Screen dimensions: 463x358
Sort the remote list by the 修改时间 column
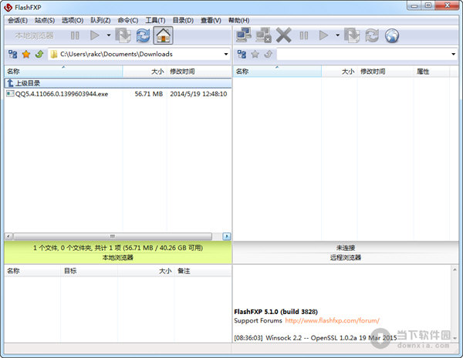pyautogui.click(x=385, y=72)
